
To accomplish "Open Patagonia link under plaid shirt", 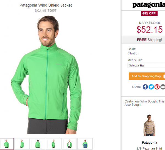I will 149,143.
